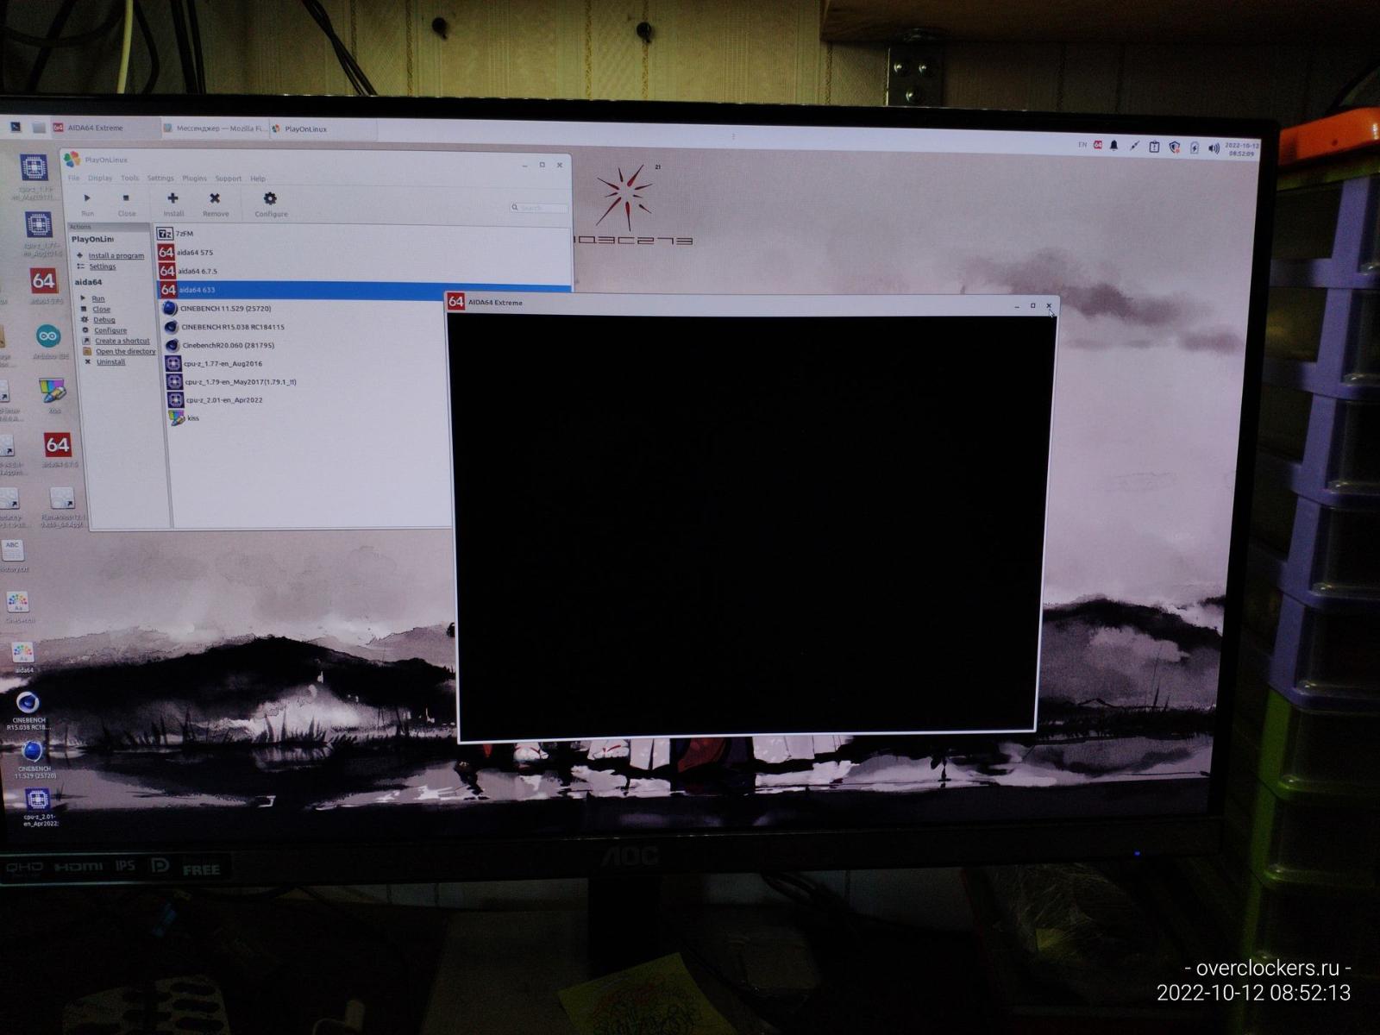This screenshot has width=1380, height=1035.
Task: Click the volume speaker tray icon
Action: point(1214,148)
